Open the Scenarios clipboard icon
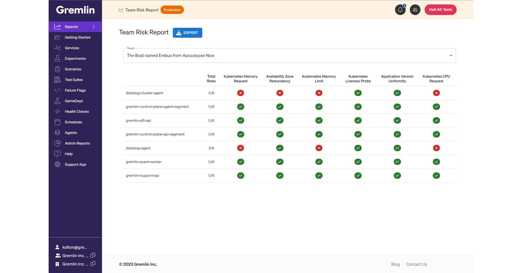The image size is (522, 273). [x=58, y=69]
